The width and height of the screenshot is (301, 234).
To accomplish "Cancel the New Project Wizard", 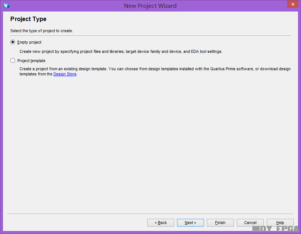I will (x=250, y=223).
